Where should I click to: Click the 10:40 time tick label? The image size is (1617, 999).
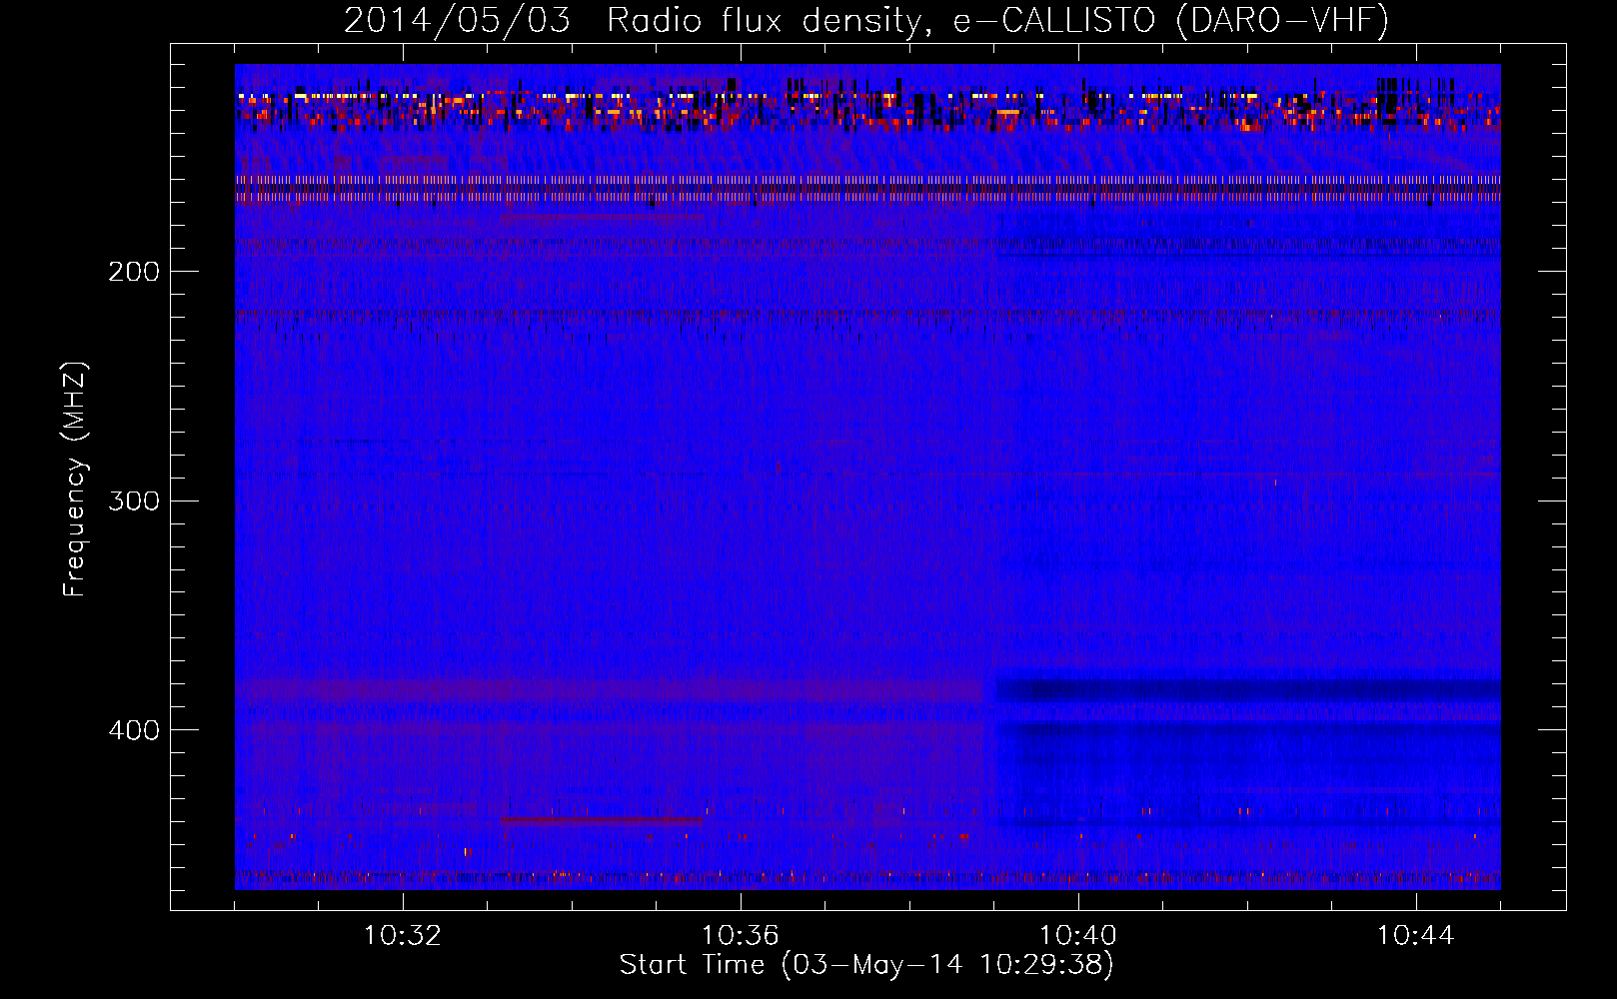pos(1078,936)
